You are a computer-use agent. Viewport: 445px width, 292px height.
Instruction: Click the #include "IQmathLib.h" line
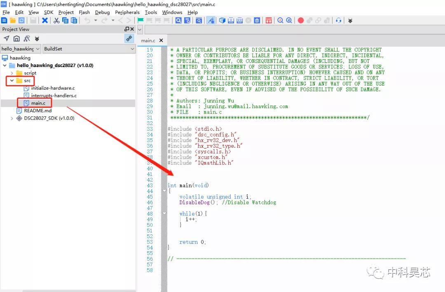pyautogui.click(x=200, y=163)
